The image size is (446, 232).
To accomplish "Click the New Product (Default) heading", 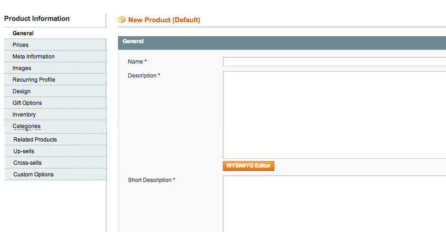I will 164,20.
